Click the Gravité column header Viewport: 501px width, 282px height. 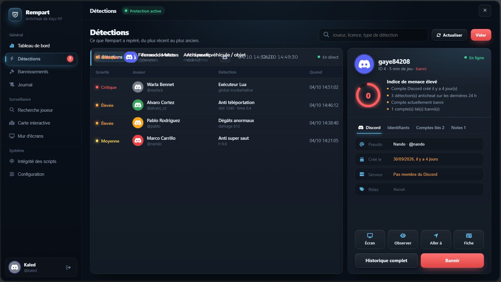tap(102, 72)
